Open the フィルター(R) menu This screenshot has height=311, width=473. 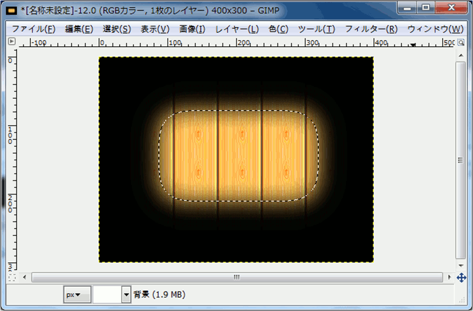click(x=371, y=29)
